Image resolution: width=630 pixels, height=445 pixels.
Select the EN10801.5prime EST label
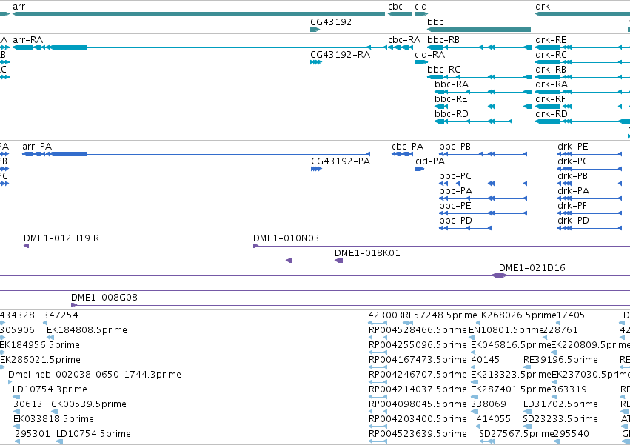click(506, 330)
